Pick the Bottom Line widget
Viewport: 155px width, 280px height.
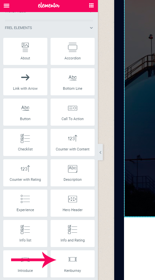pos(72,82)
